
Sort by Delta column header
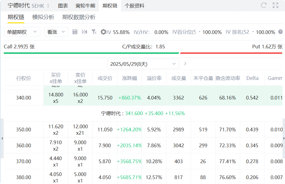(x=252, y=78)
